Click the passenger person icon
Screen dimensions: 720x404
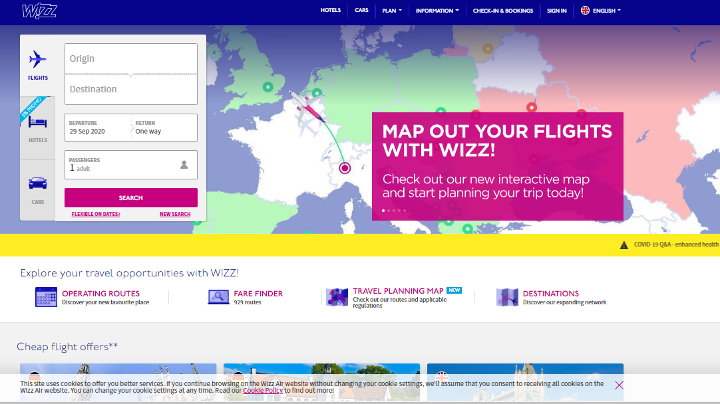[x=184, y=165]
